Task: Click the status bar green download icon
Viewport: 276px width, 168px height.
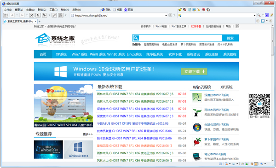Action: point(247,164)
